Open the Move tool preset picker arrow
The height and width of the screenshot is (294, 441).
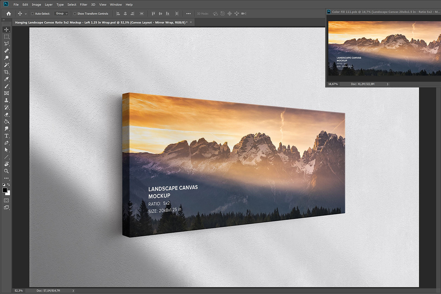[26, 14]
